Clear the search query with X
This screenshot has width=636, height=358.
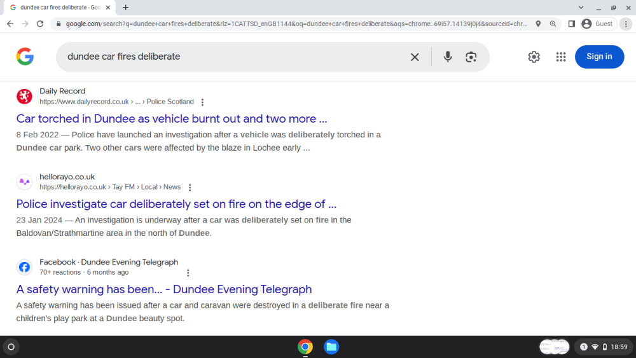pos(415,57)
